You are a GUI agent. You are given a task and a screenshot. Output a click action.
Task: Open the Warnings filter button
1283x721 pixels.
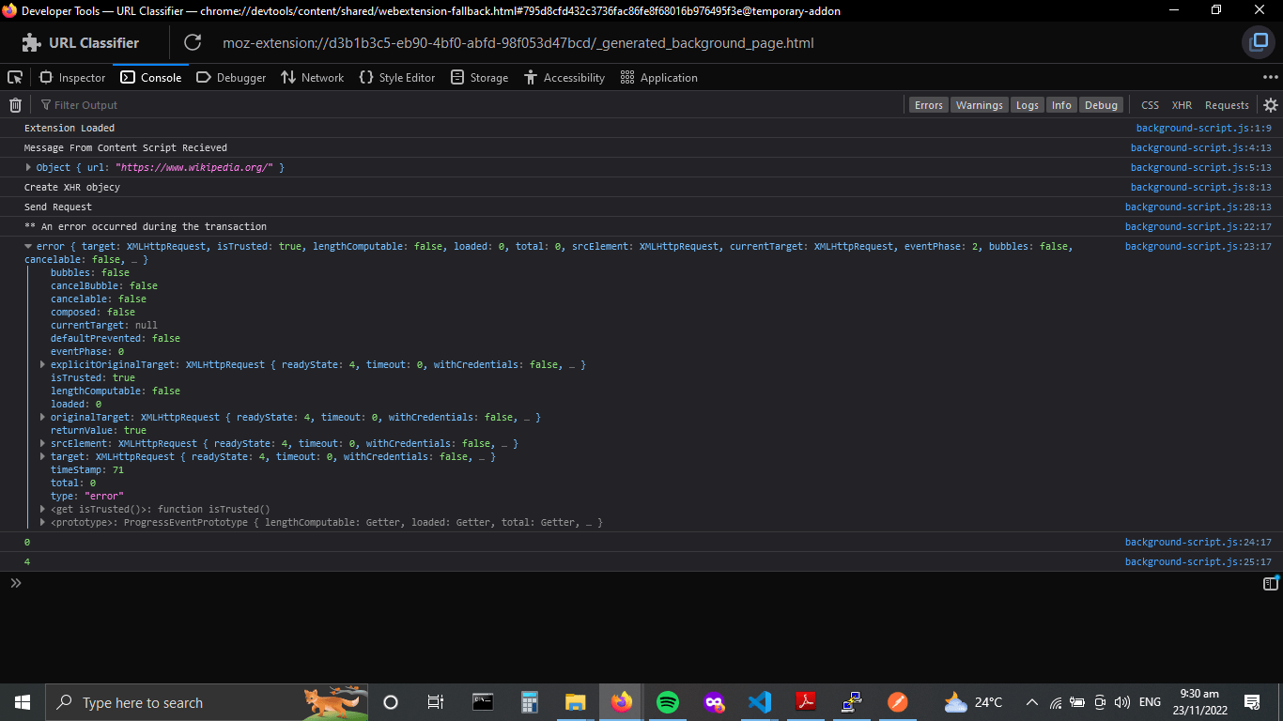[980, 104]
